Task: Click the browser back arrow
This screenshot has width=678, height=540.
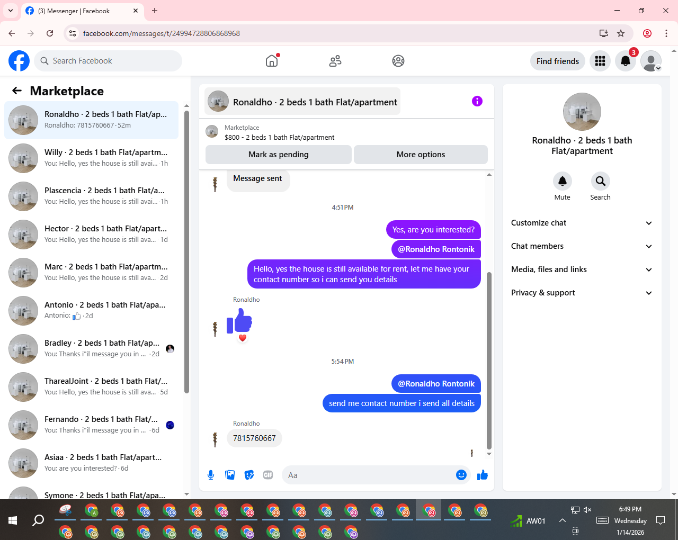Action: tap(12, 33)
